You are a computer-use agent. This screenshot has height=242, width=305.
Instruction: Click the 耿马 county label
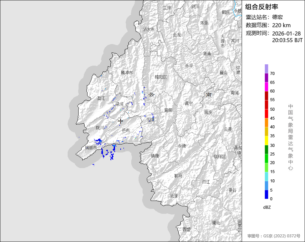point(178,176)
